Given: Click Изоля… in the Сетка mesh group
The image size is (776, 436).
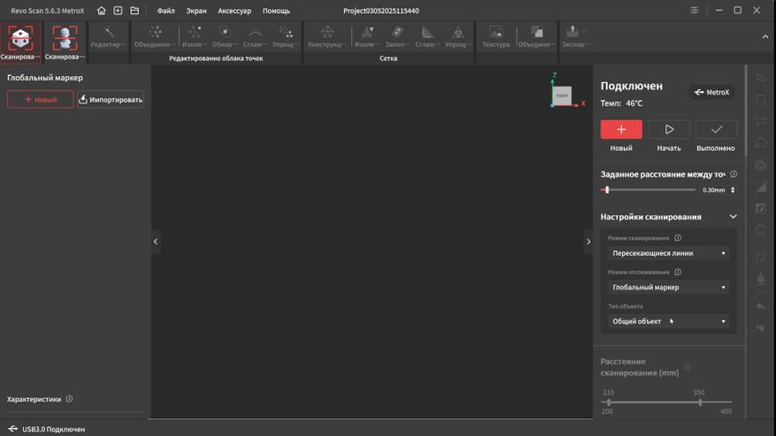Looking at the screenshot, I should click(x=366, y=36).
